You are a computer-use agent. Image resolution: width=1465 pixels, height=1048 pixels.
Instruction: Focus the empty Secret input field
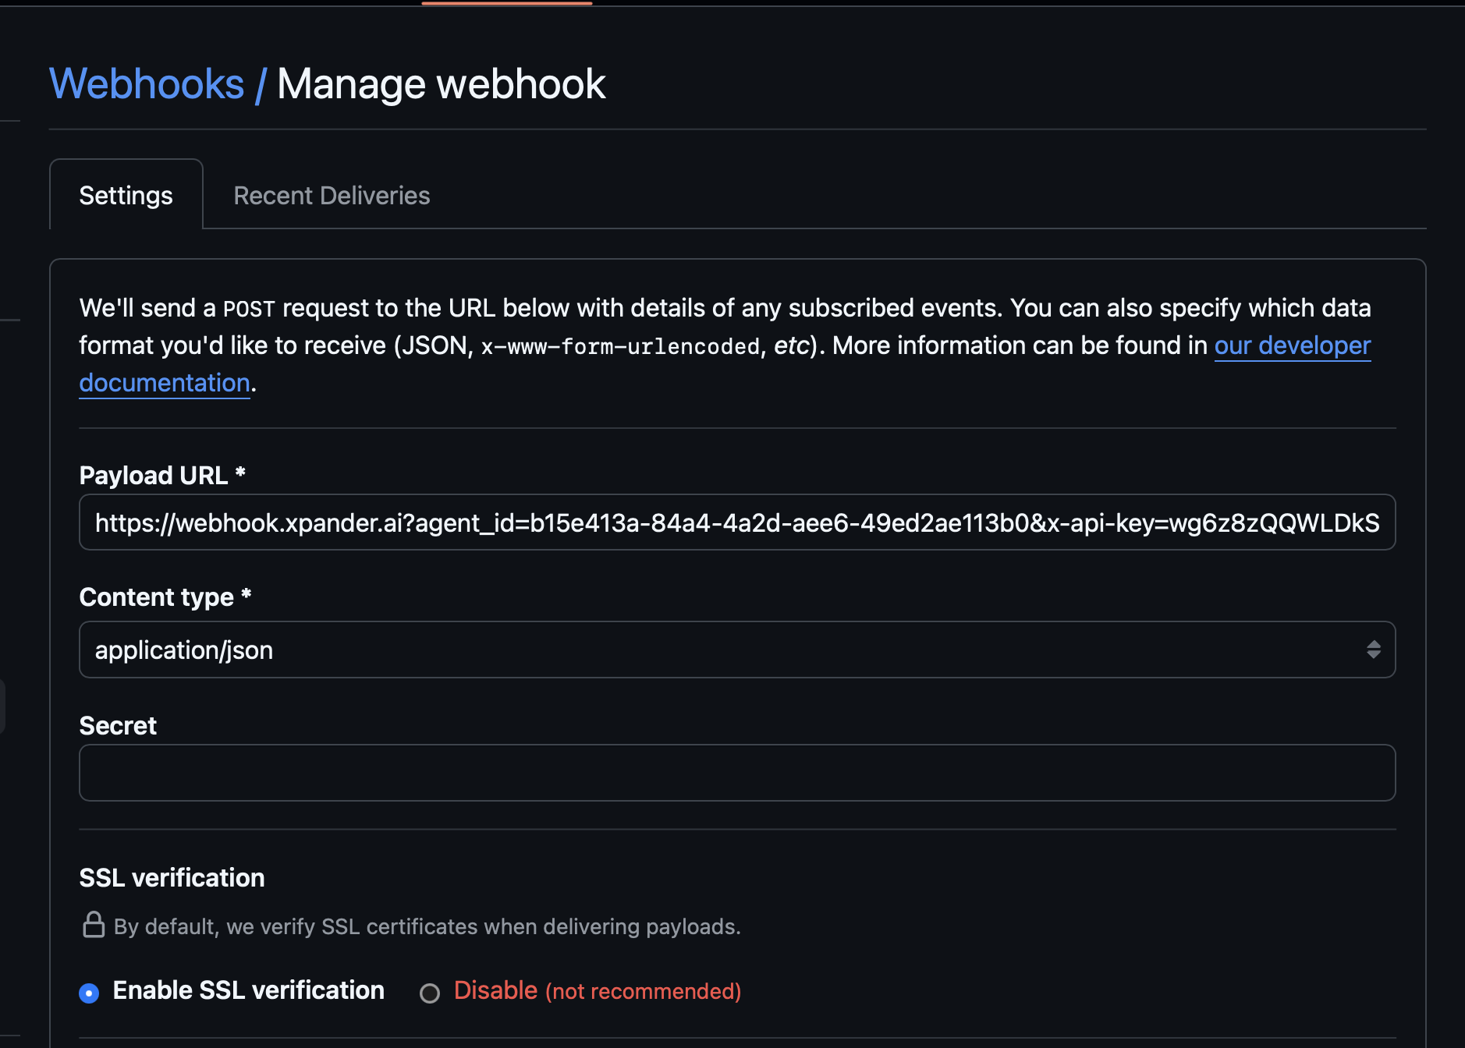[736, 773]
